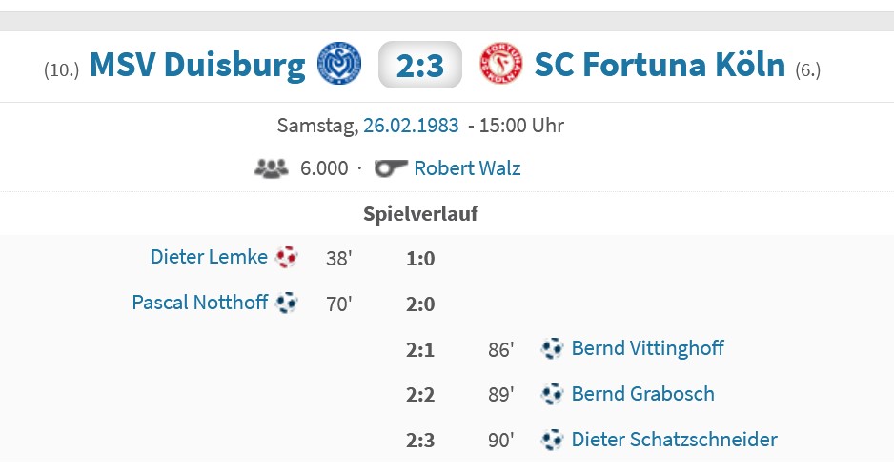Click the goal ball beside Dieter Schatzschneider

pyautogui.click(x=552, y=440)
